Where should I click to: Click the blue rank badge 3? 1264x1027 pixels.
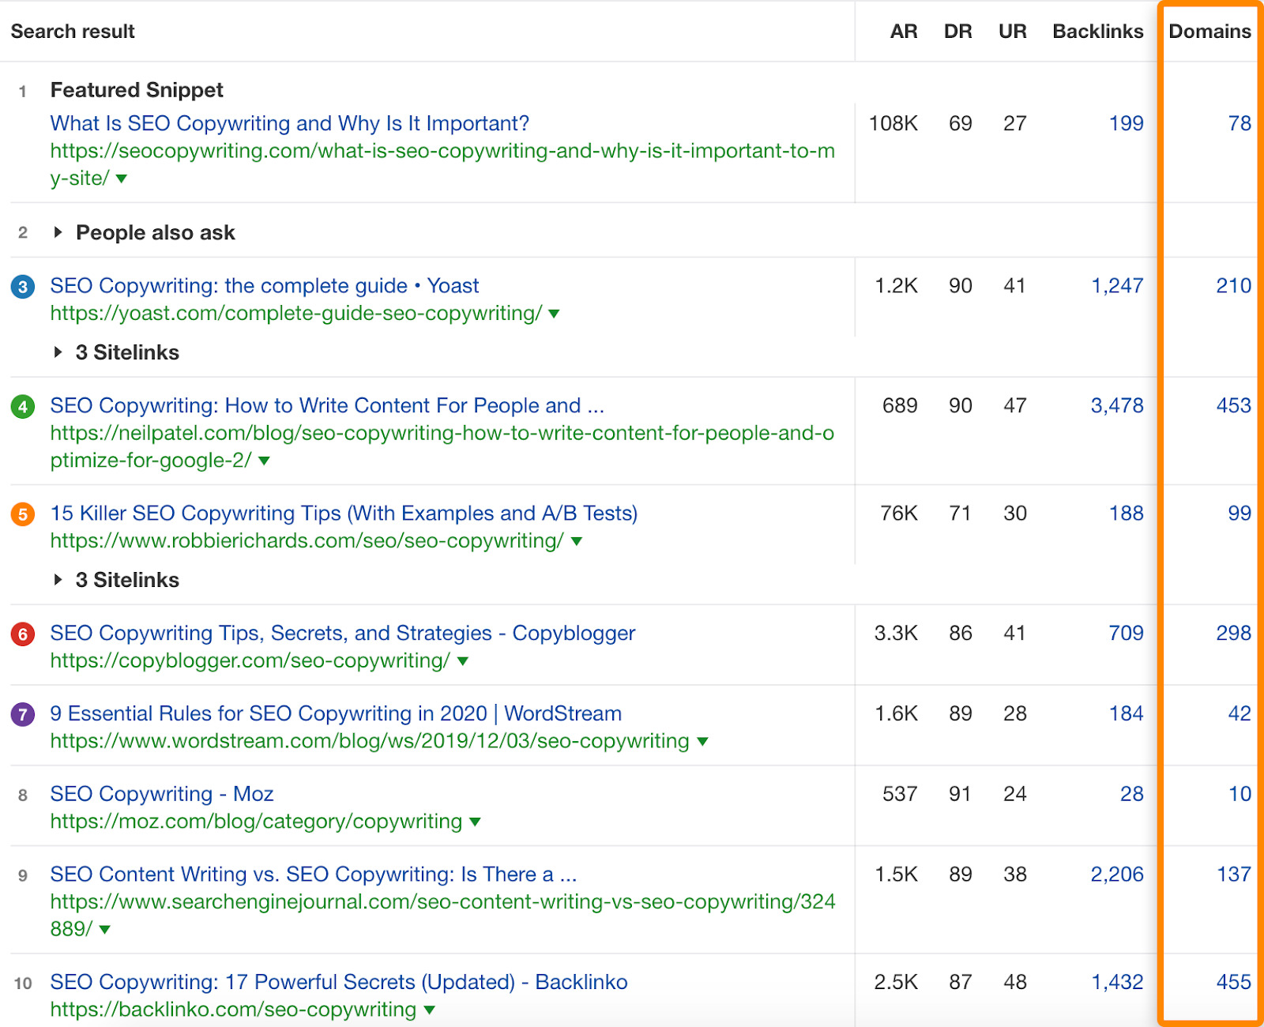pos(22,286)
